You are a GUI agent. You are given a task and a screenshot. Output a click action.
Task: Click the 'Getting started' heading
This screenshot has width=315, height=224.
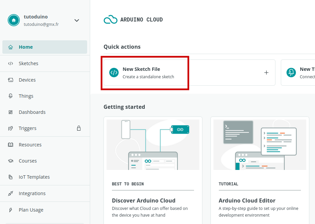click(124, 107)
